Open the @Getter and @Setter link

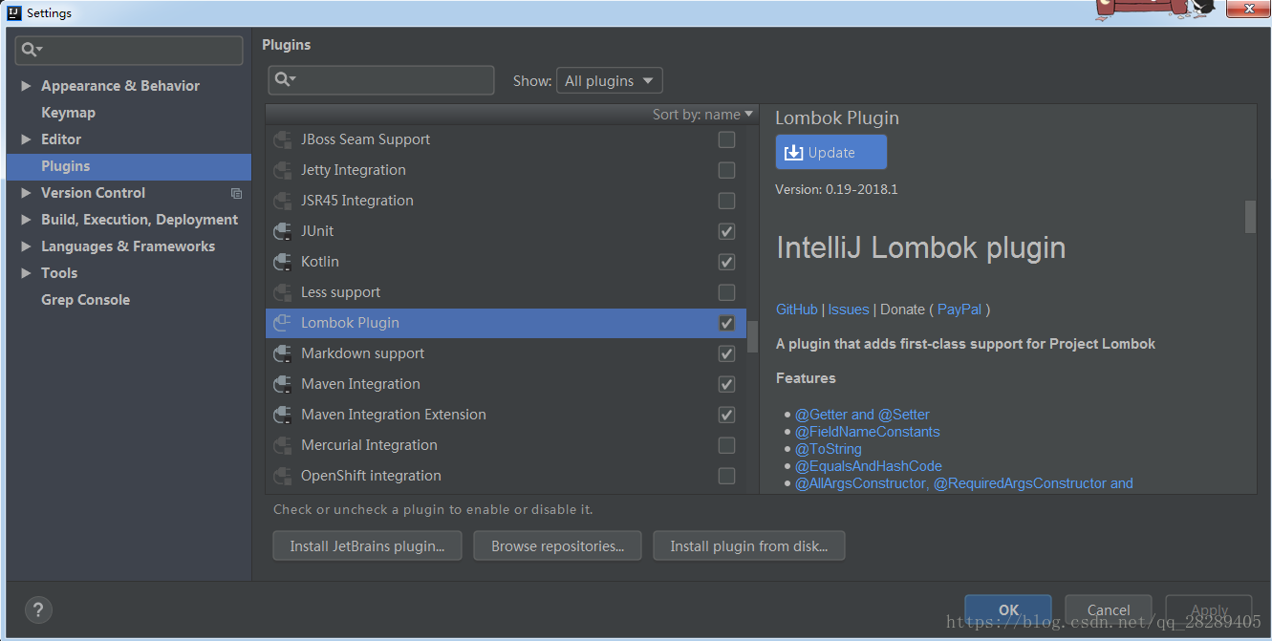tap(862, 415)
